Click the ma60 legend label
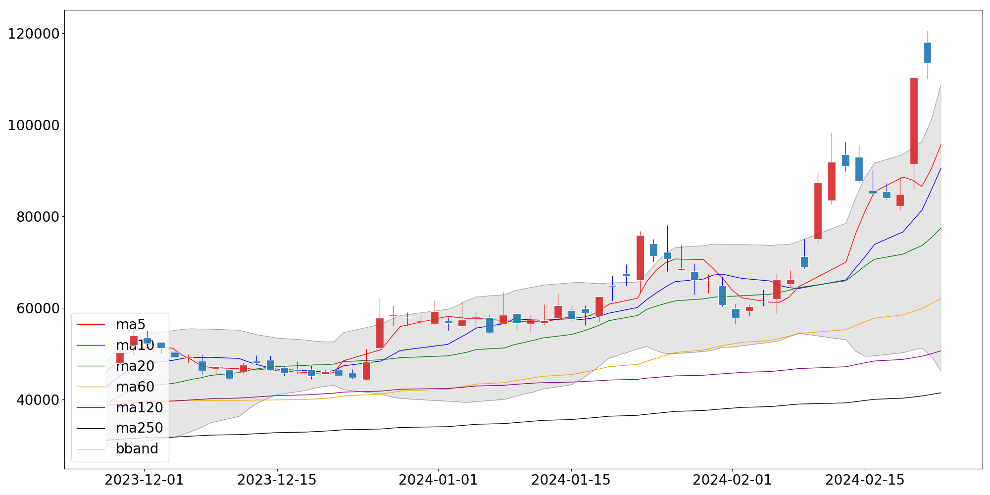 tap(135, 387)
